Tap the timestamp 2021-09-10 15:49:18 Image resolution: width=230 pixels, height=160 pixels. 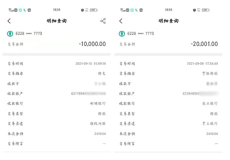[91, 64]
